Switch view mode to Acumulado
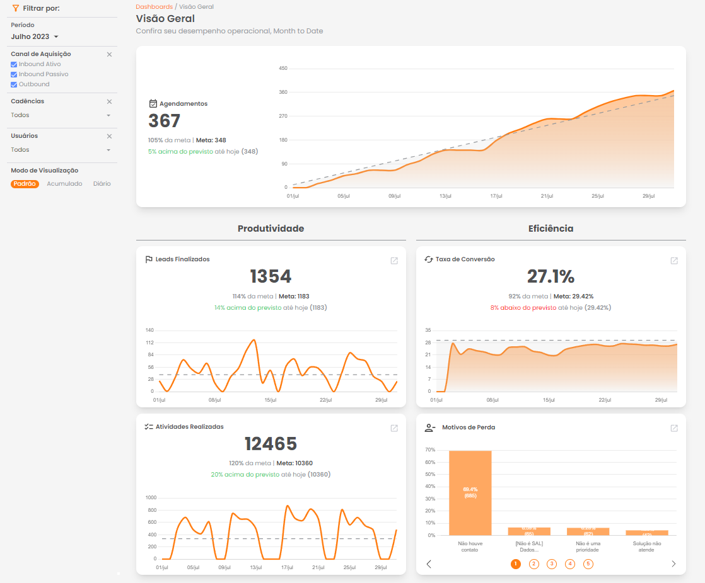 pyautogui.click(x=64, y=184)
